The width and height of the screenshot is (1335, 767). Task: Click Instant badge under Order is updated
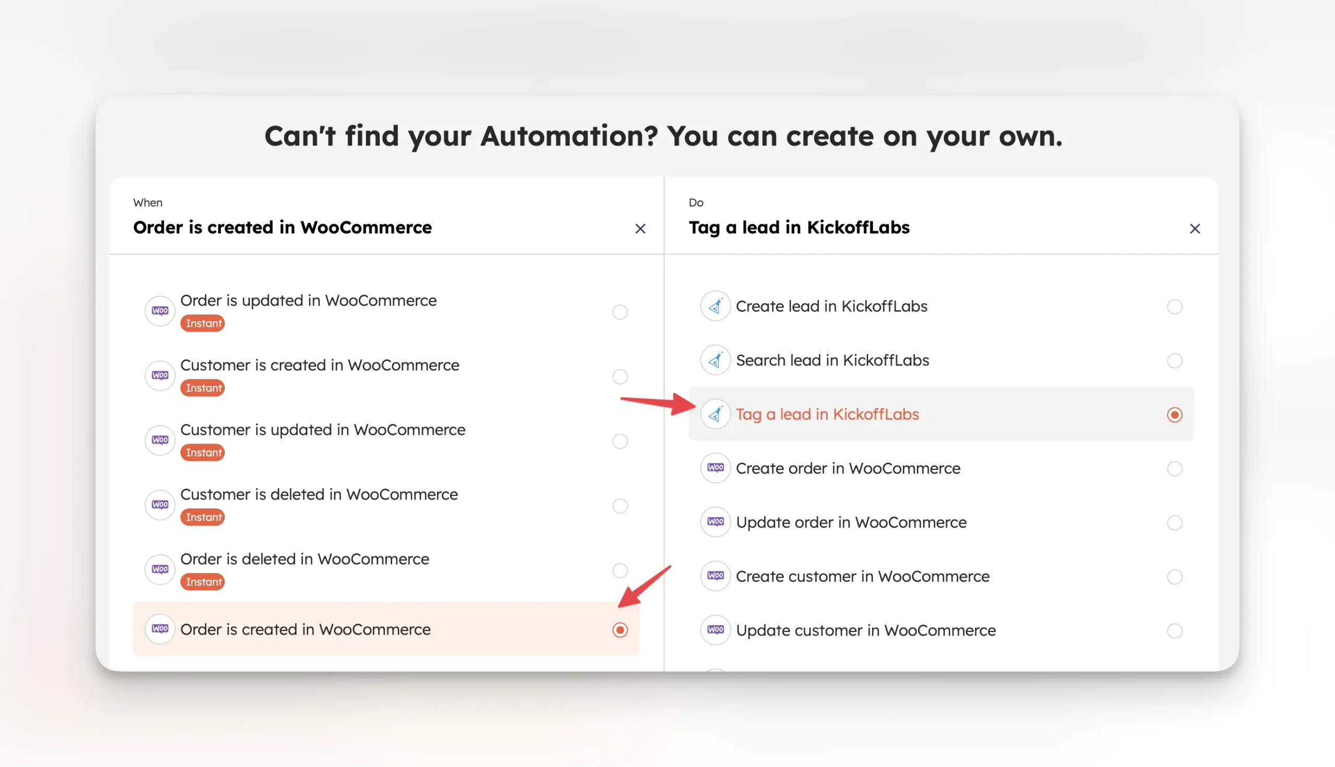[x=203, y=323]
